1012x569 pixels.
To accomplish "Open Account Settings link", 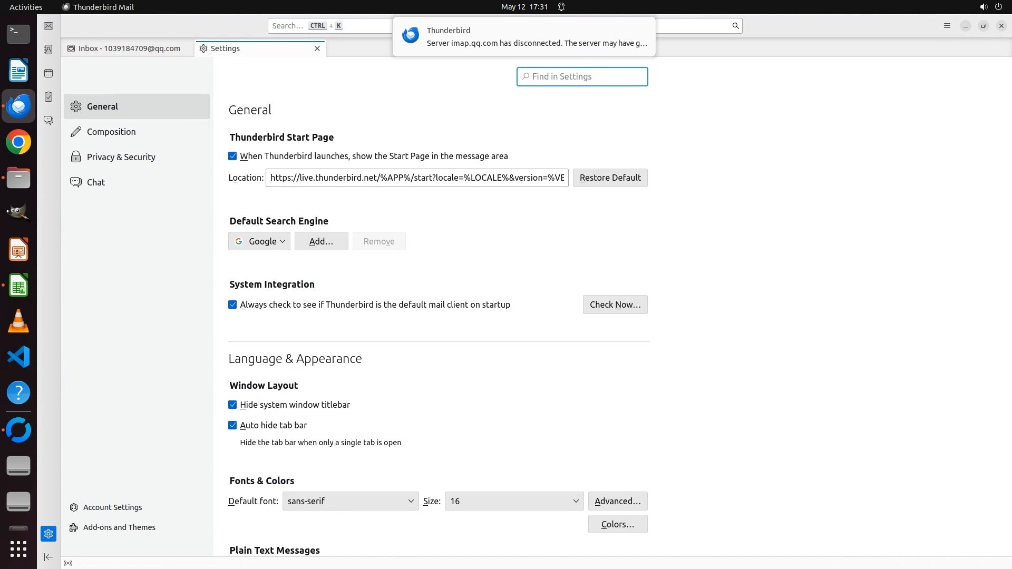I will click(112, 507).
